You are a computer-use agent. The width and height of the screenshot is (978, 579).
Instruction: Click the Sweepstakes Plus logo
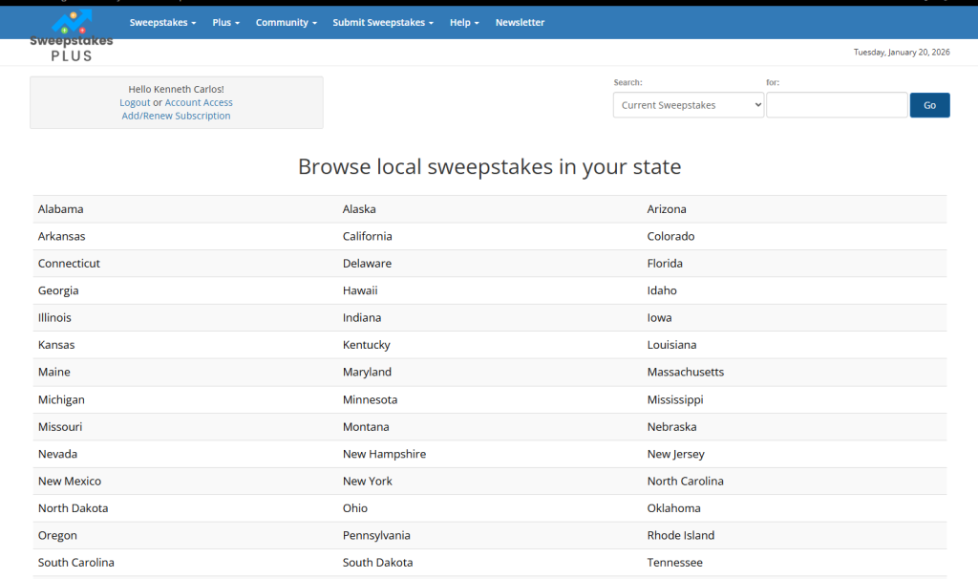pos(71,35)
